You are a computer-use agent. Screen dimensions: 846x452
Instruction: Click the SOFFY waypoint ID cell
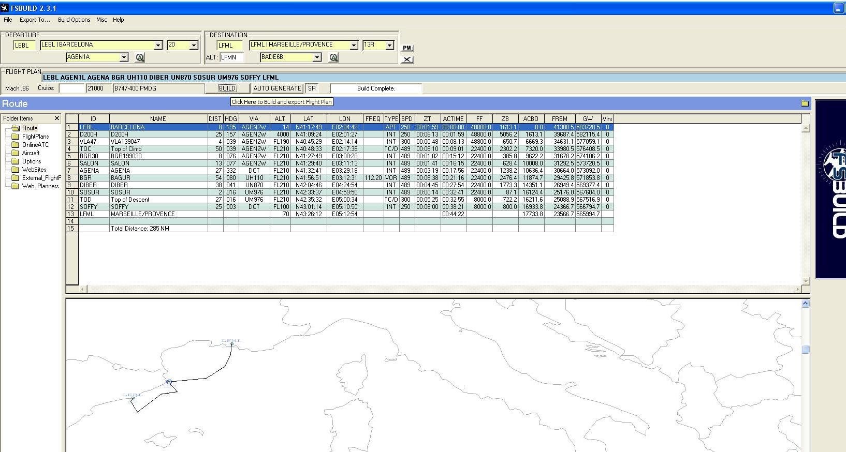pyautogui.click(x=94, y=207)
